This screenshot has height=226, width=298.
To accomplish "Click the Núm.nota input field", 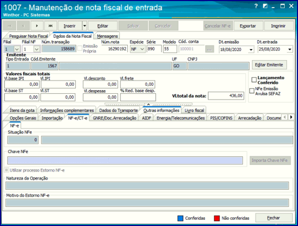I will point(115,49).
